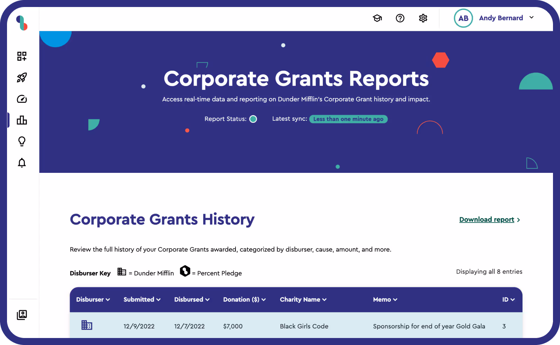
Task: Click the AB user avatar circle
Action: point(463,18)
